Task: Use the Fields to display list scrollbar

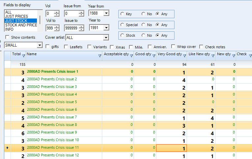Action: pos(40,20)
